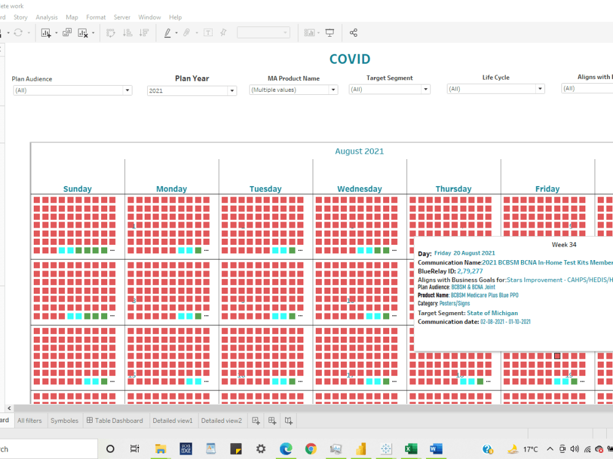Click the horizontal scrollbar left arrow
This screenshot has height=459, width=613.
9,408
